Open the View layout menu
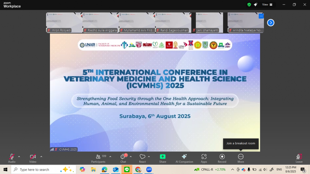This screenshot has width=310, height=174. pos(267,5)
